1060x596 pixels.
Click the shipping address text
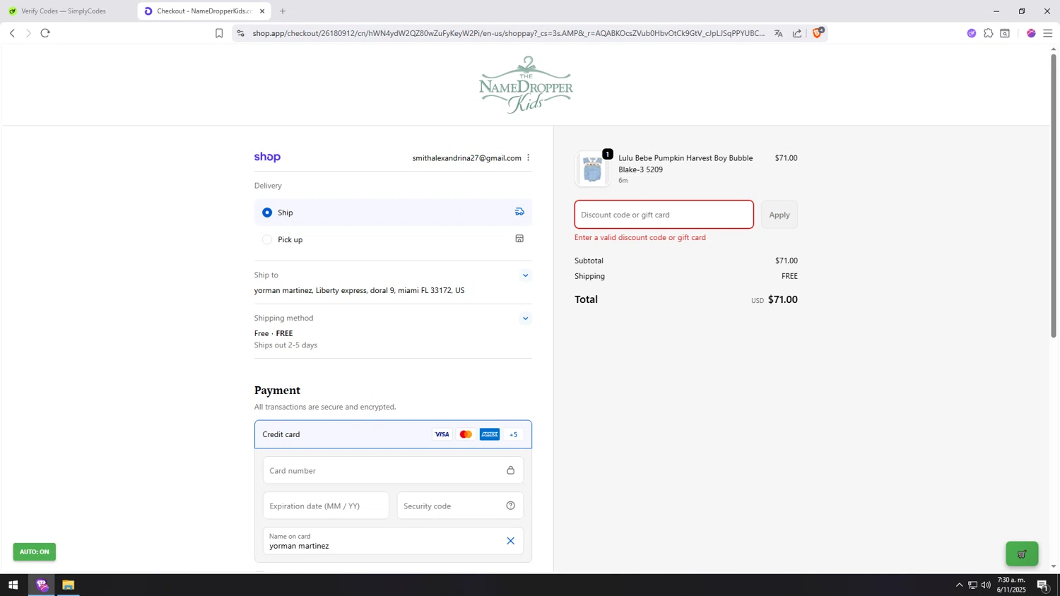[359, 290]
